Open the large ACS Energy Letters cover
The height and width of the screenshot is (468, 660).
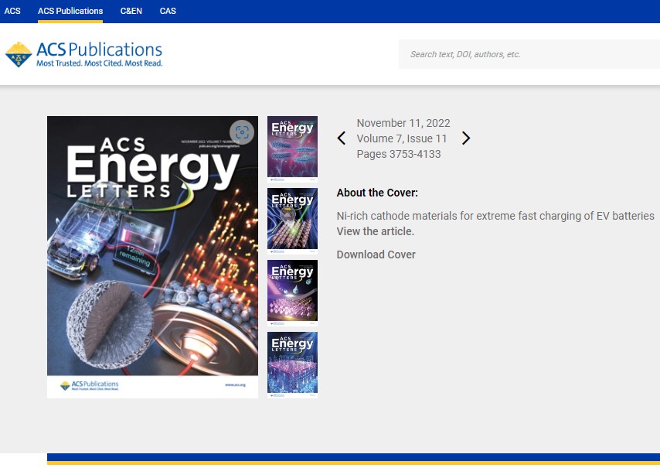point(152,257)
